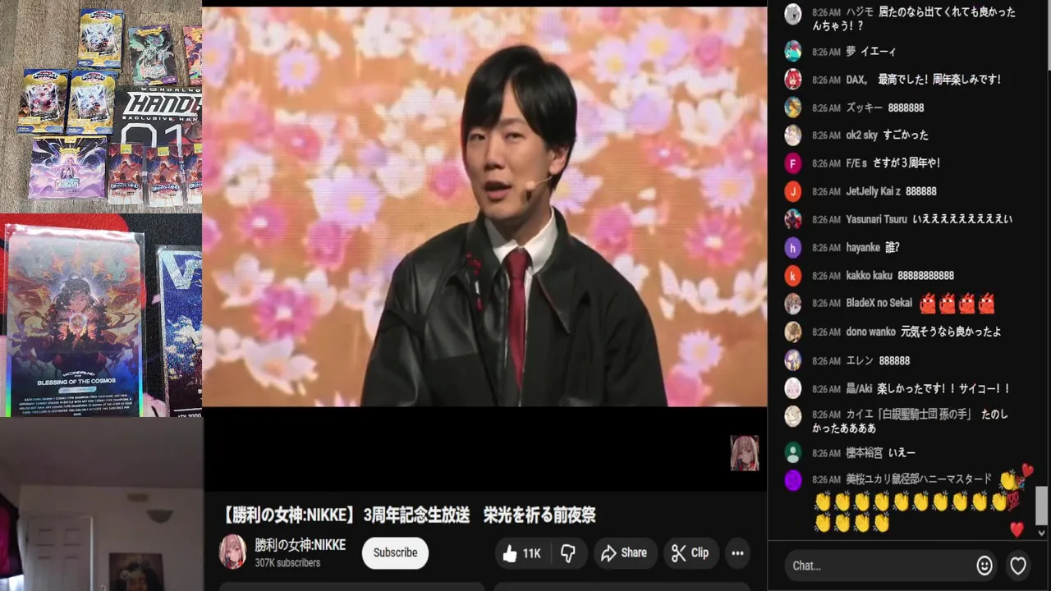This screenshot has width=1051, height=591.
Task: Select the message 'すごかった' from ok2 sky
Action: (x=906, y=135)
